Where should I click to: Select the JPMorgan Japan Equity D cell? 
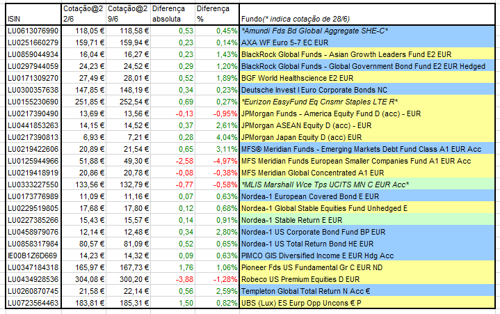pos(367,137)
